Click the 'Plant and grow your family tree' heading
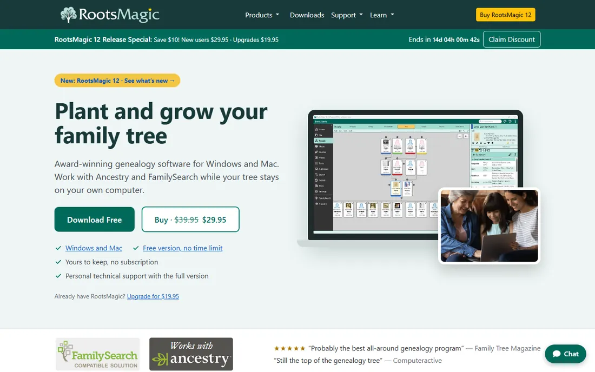The width and height of the screenshot is (595, 372). [x=161, y=123]
